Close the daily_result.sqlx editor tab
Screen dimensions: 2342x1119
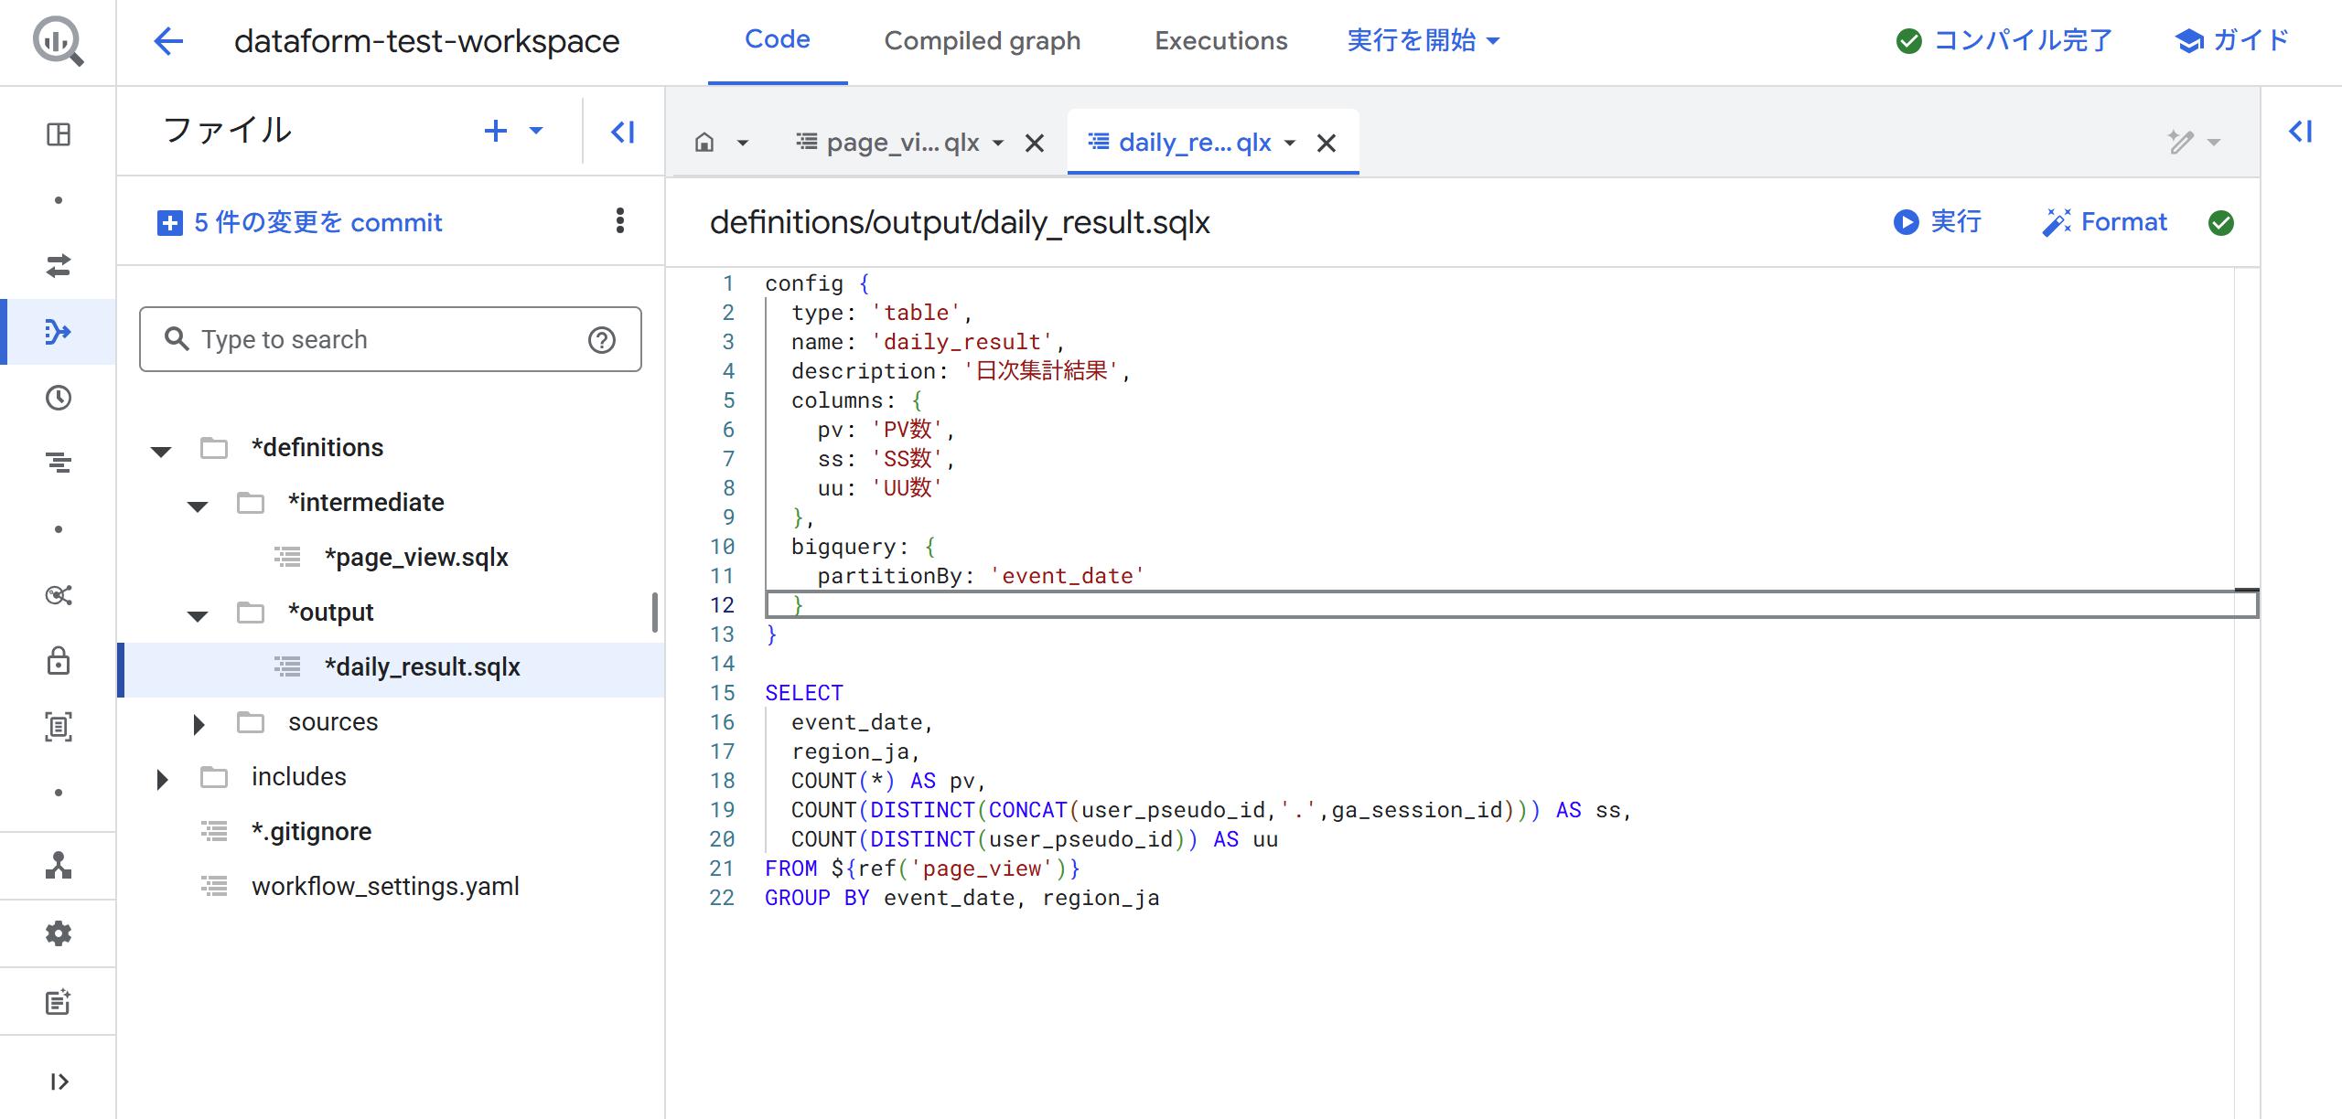(1326, 144)
